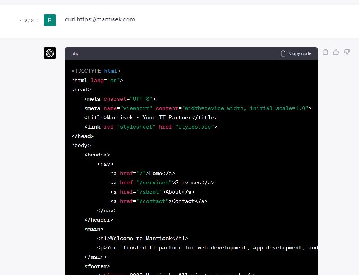Click the Home anchor line in code
The height and width of the screenshot is (275, 359).
[x=142, y=174]
